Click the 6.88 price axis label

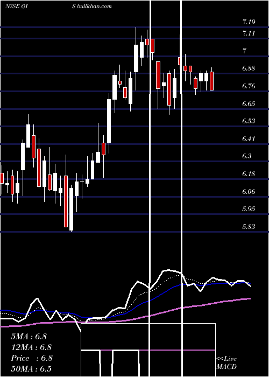(249, 68)
